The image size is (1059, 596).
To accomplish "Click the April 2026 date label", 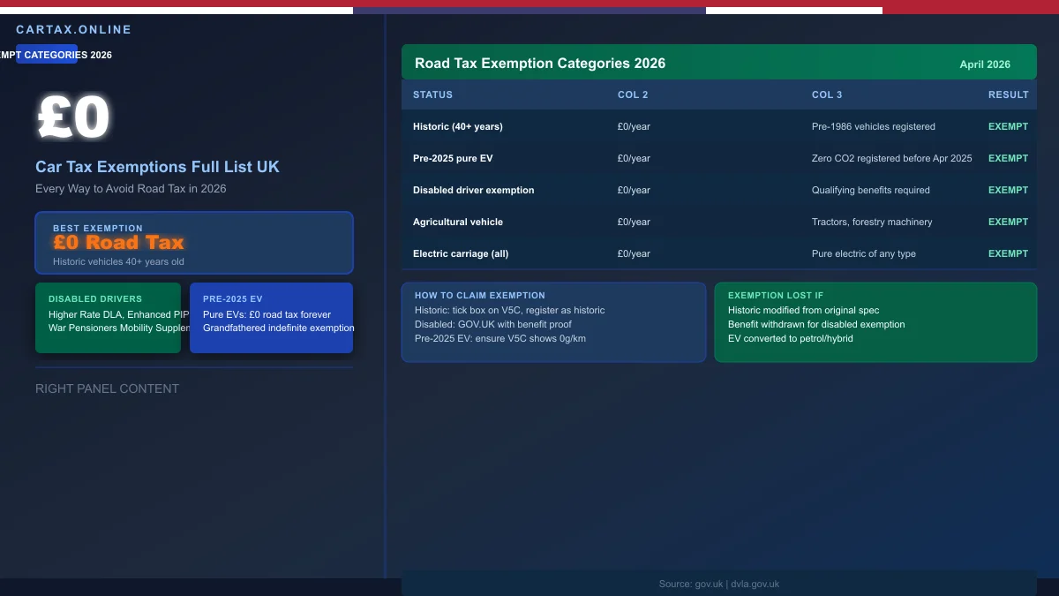I will pyautogui.click(x=985, y=64).
